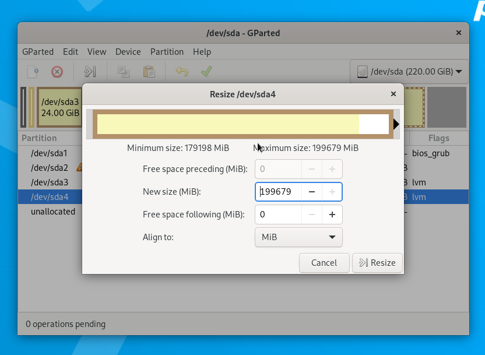Open the Align to MiB dropdown
The image size is (485, 355).
[x=298, y=237]
